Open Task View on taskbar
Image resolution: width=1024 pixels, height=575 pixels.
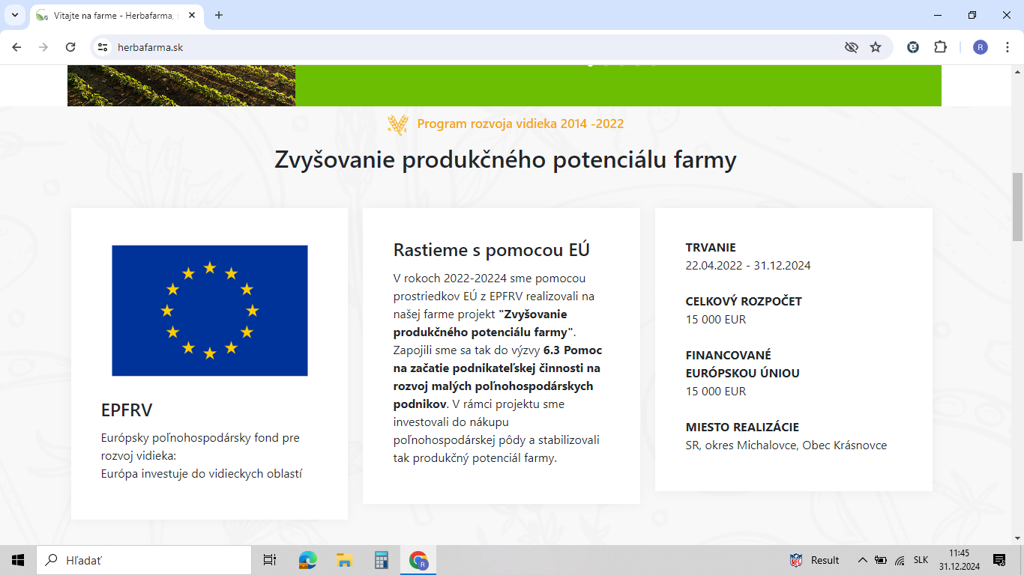pos(270,560)
